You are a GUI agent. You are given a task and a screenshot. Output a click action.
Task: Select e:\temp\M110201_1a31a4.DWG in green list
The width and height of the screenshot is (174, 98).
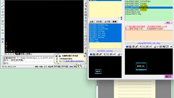coord(138,2)
